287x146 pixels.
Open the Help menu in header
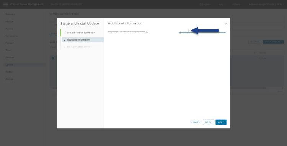[222, 4]
